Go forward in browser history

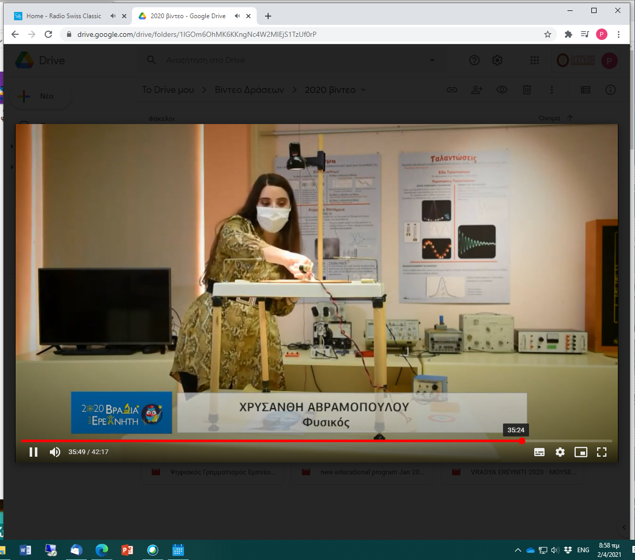click(32, 34)
